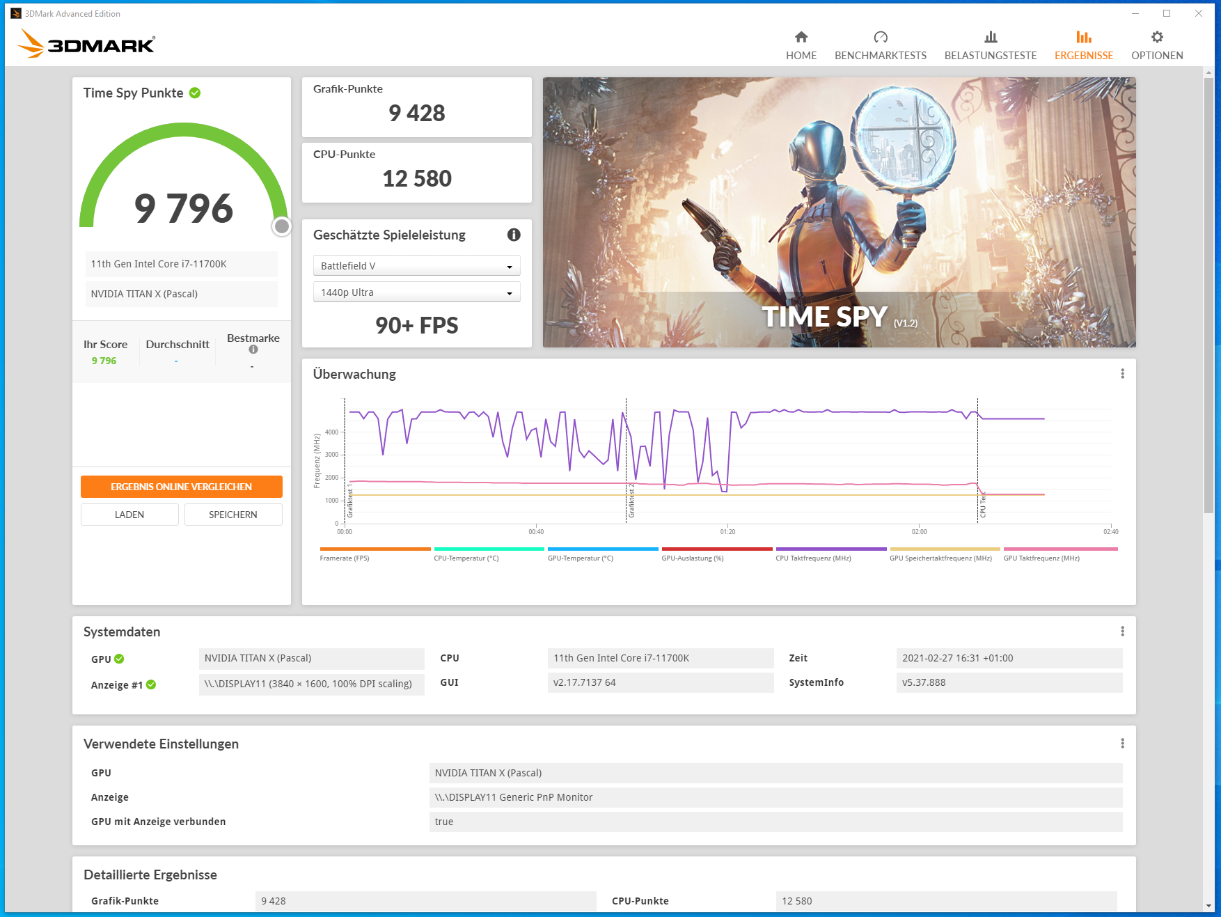This screenshot has height=917, width=1221.
Task: Open the Überwachung options menu
Action: click(x=1122, y=374)
